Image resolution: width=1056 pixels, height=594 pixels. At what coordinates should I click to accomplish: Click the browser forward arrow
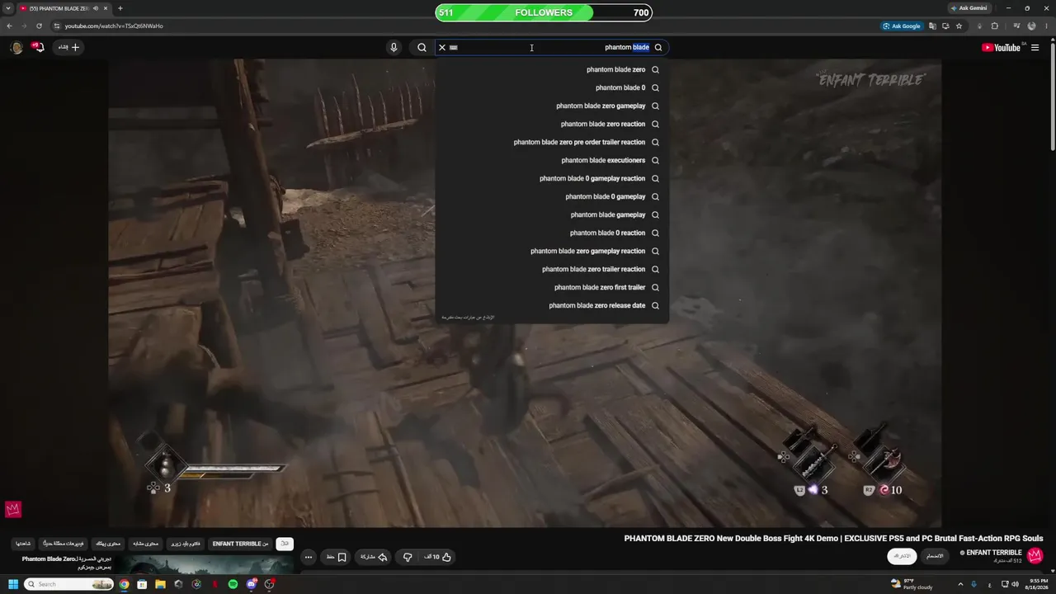coord(24,26)
